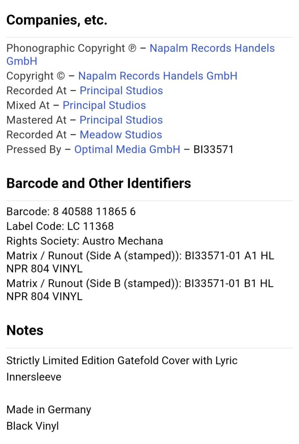Viewport: 299px width, 444px height.
Task: Go to Optimal Media GmbH page
Action: tap(127, 150)
